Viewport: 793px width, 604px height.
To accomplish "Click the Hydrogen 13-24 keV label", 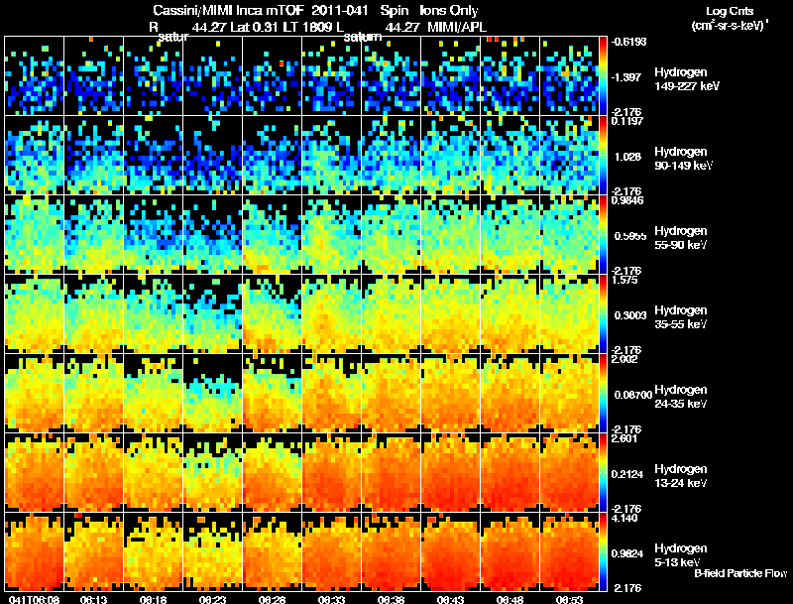I will pos(681,476).
